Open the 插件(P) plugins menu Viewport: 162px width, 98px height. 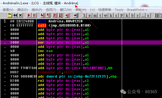pyautogui.click(x=37, y=10)
